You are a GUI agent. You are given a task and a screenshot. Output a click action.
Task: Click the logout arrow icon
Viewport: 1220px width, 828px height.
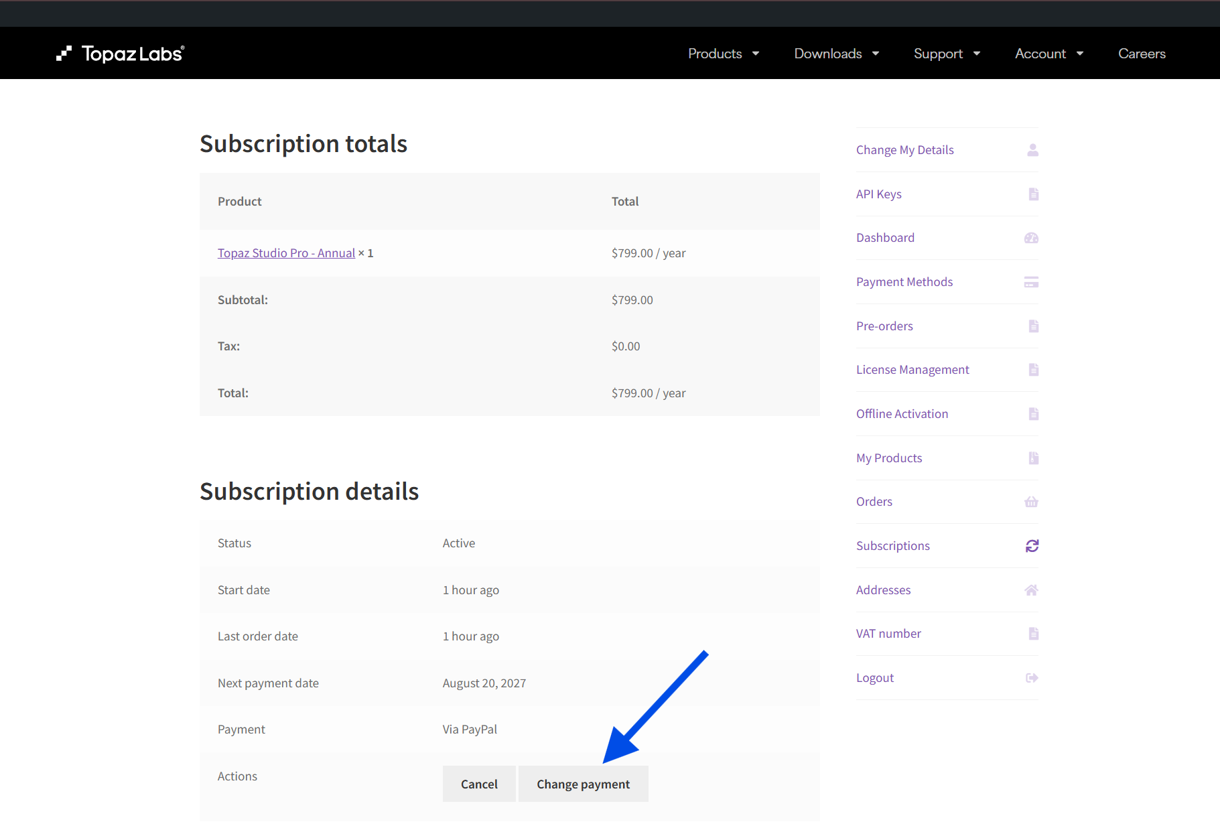point(1032,678)
